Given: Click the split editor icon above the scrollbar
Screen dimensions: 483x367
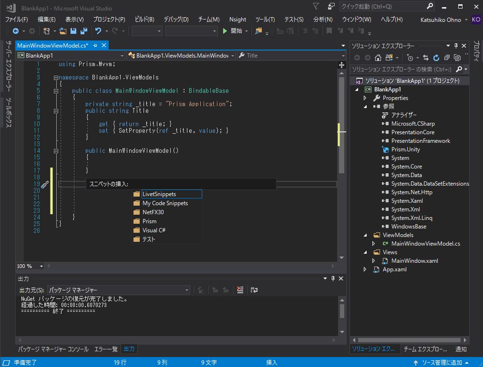Looking at the screenshot, I should click(x=341, y=65).
